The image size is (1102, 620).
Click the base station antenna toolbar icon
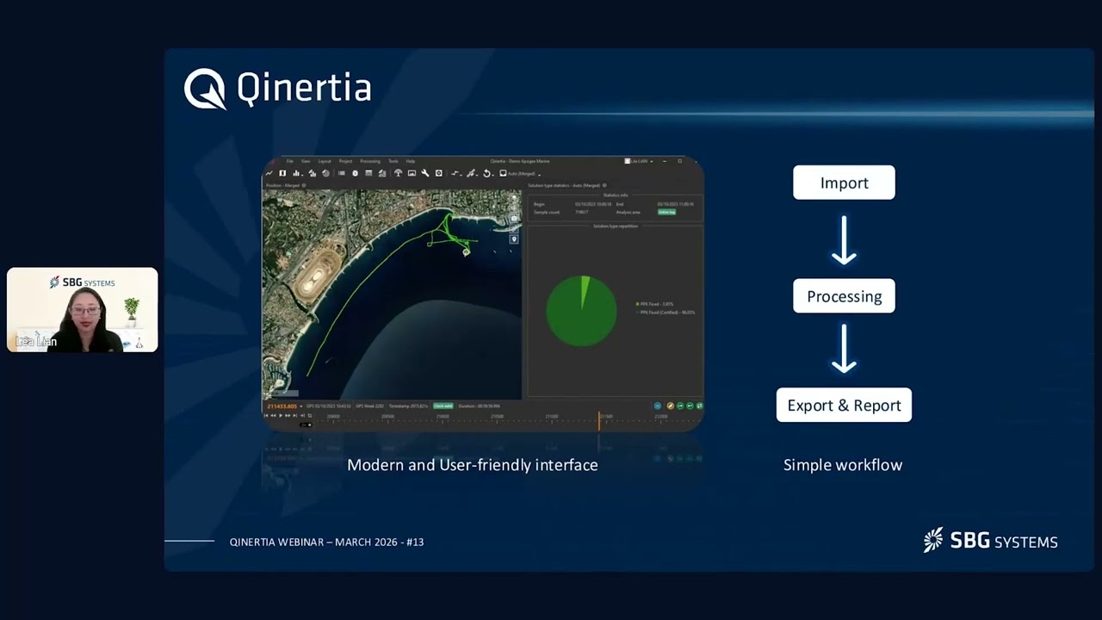click(x=398, y=173)
